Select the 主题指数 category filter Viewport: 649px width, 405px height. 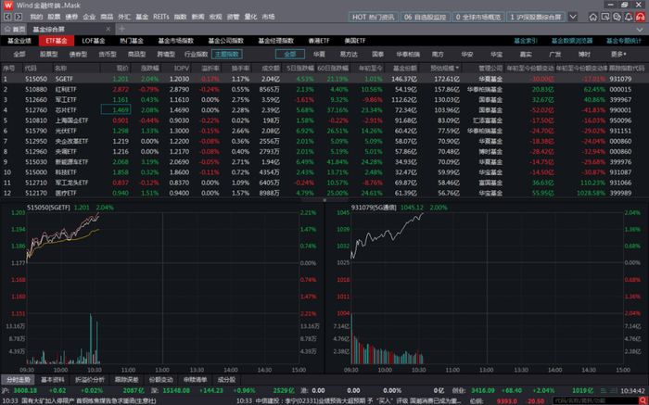pos(227,54)
